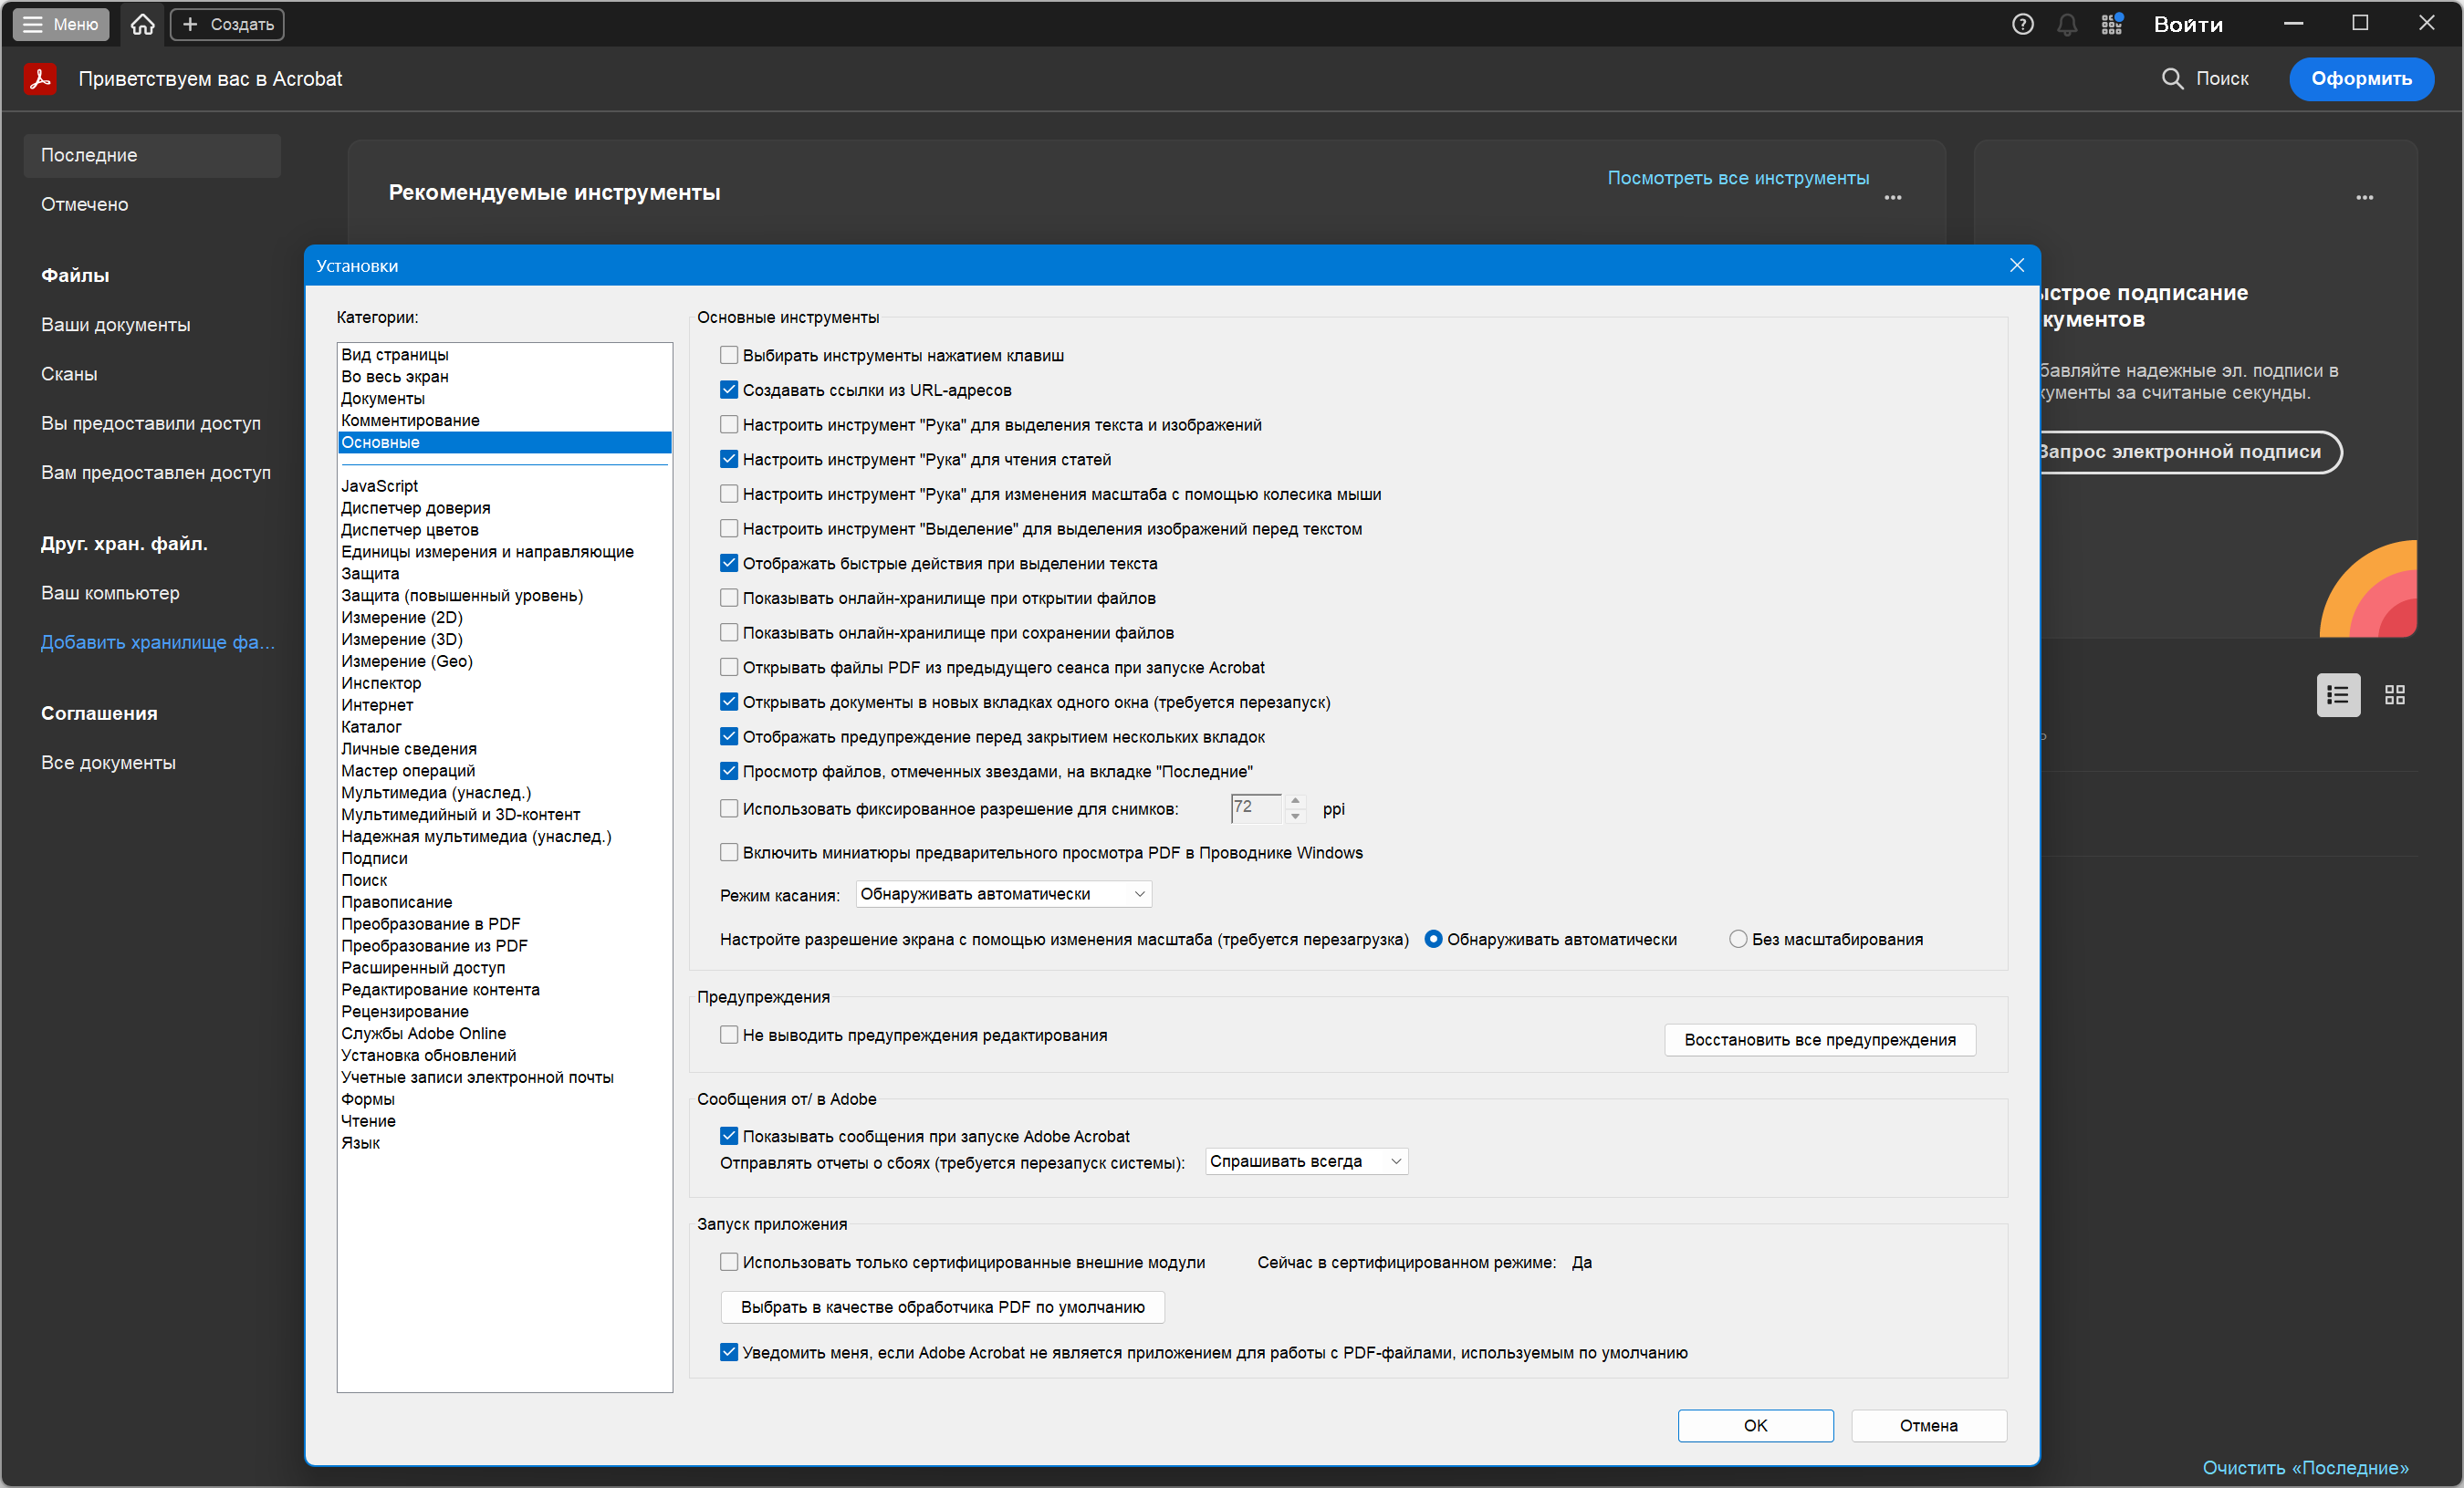Screen dimensions: 2464x1488
Task: Uncheck 'Создавать ссылки из URL-адресов'
Action: 729,390
